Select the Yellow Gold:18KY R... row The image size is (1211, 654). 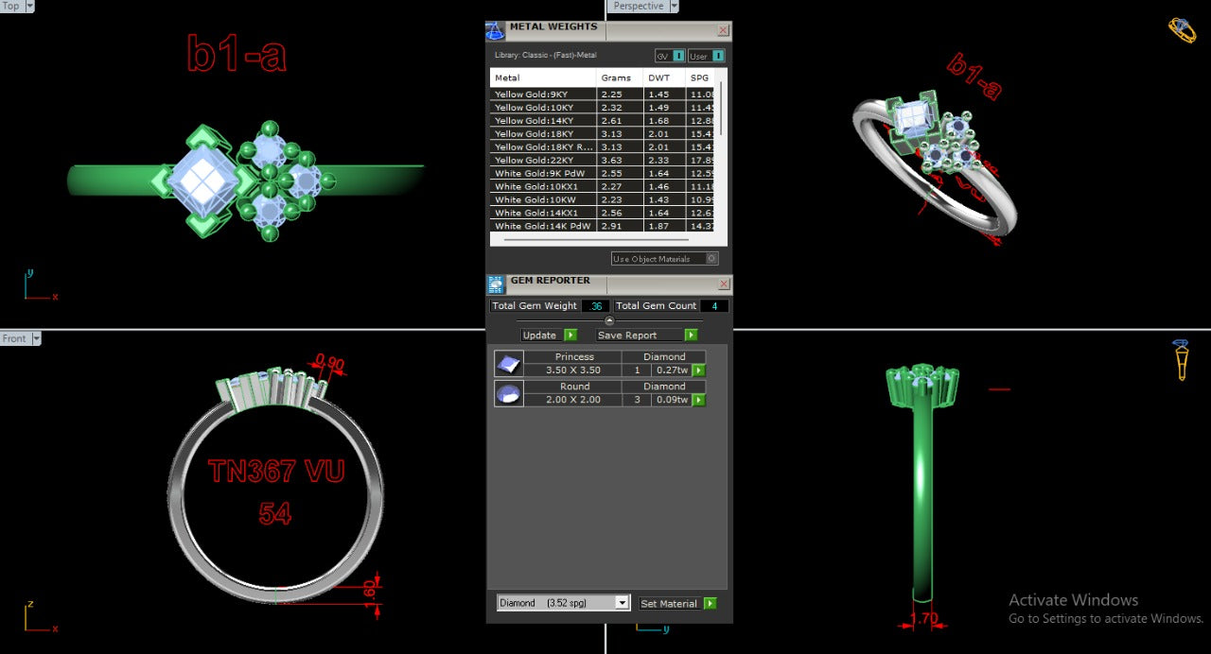[x=602, y=147]
